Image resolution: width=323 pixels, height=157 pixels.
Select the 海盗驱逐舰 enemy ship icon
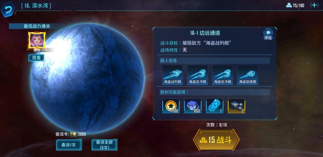248,75
